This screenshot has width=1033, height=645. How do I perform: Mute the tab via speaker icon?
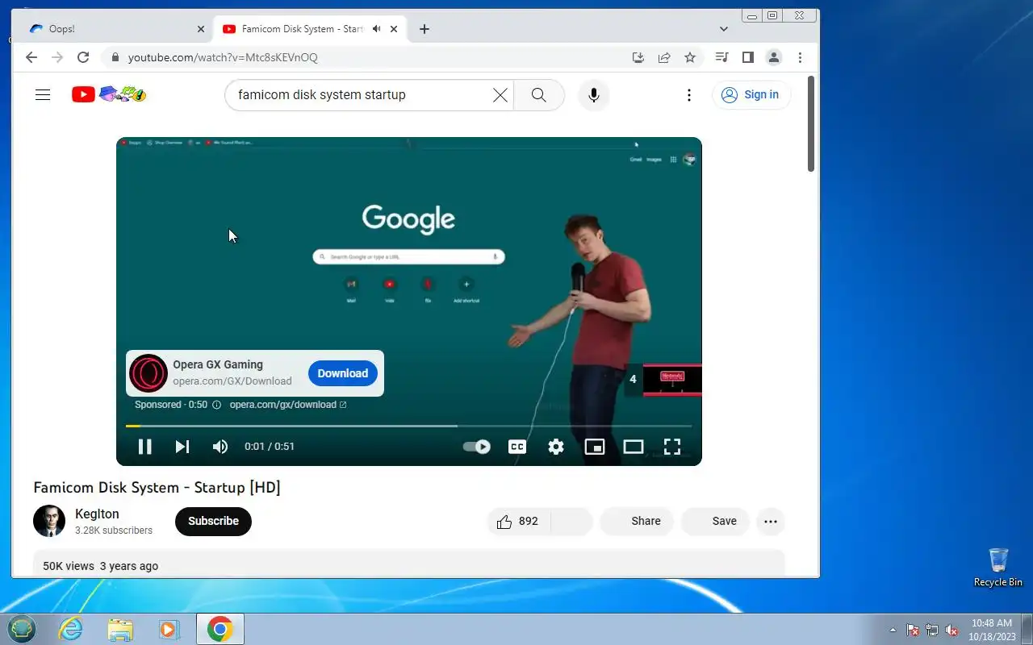(x=376, y=29)
